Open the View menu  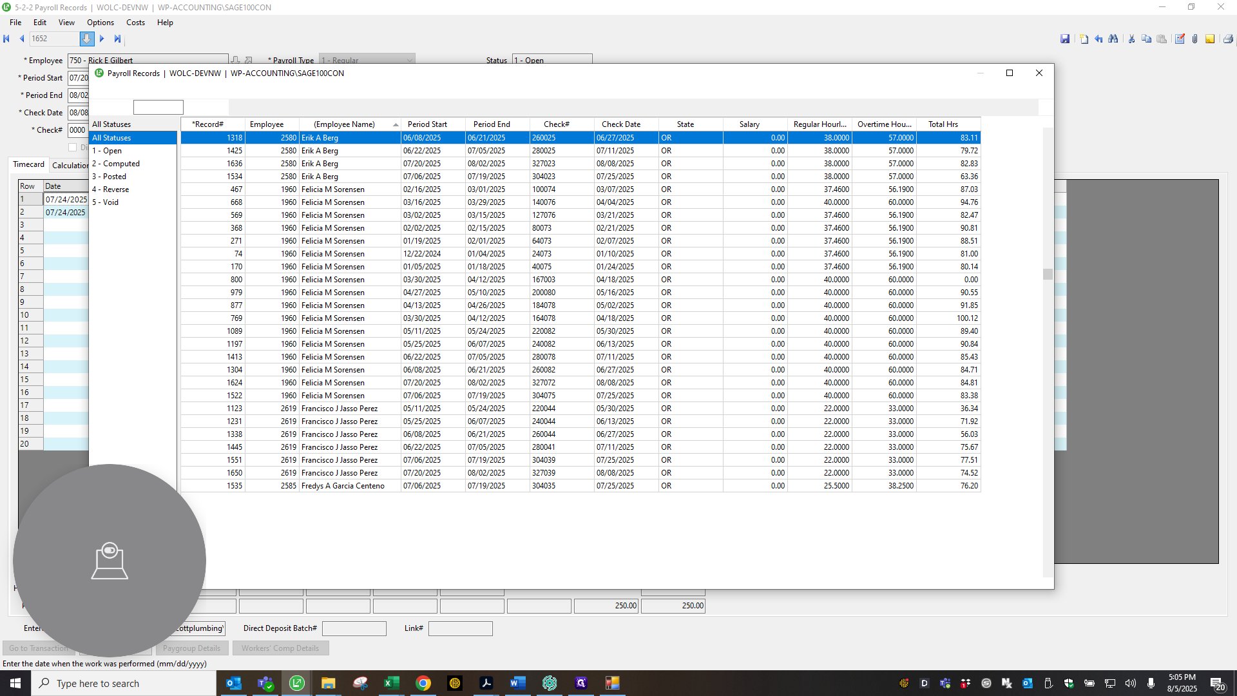[66, 23]
